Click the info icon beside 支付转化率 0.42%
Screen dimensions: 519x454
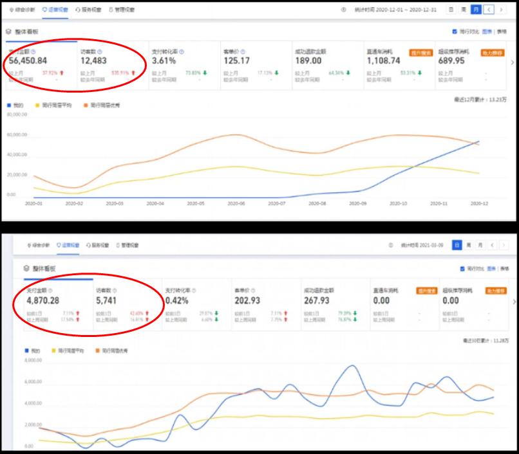click(x=193, y=290)
